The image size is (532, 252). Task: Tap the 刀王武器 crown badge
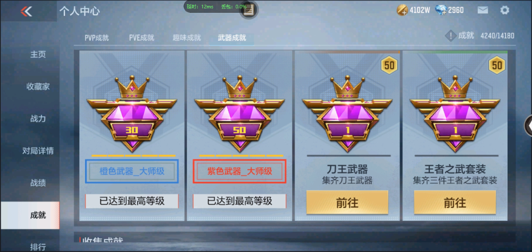click(347, 114)
